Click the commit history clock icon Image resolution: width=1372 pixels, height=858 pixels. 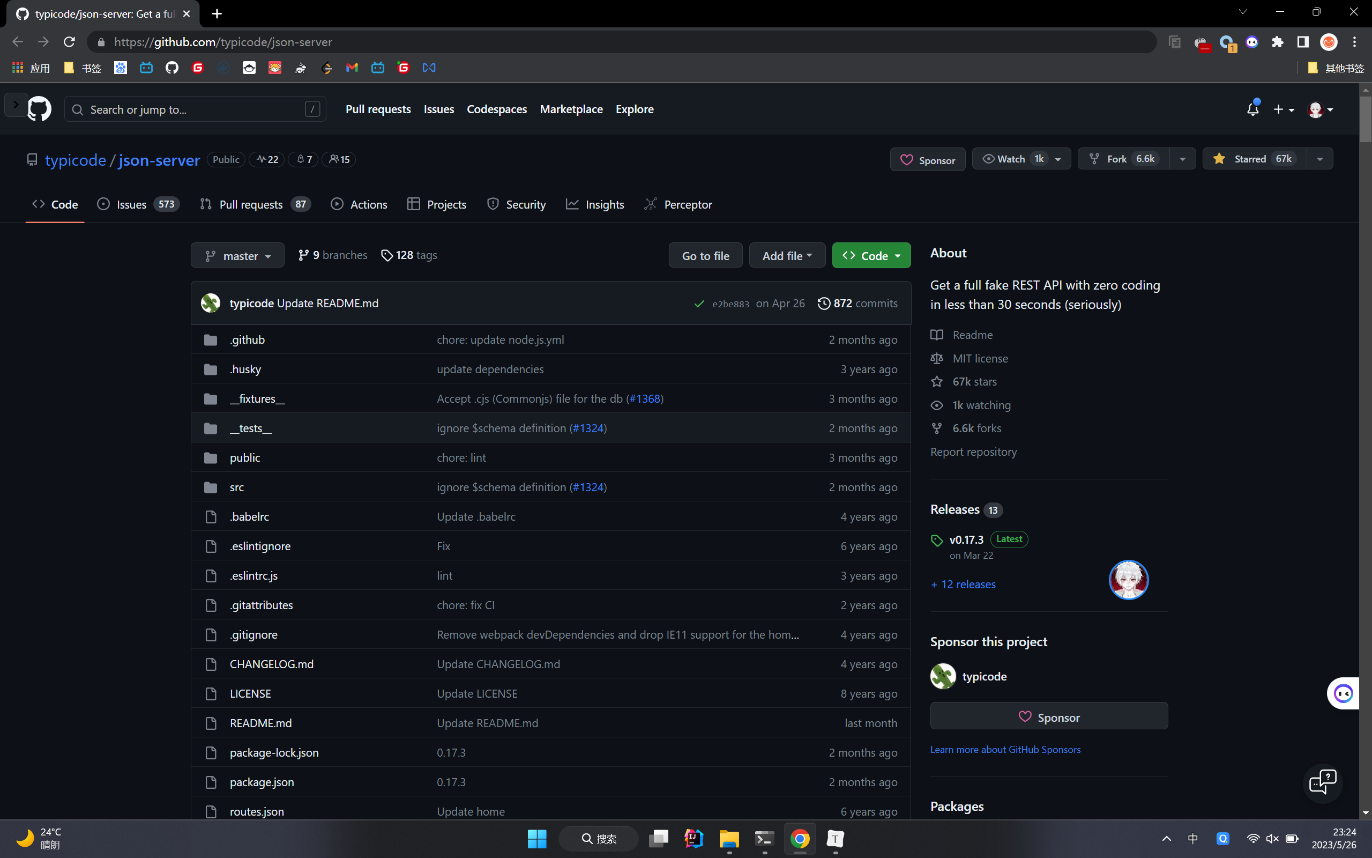point(823,304)
